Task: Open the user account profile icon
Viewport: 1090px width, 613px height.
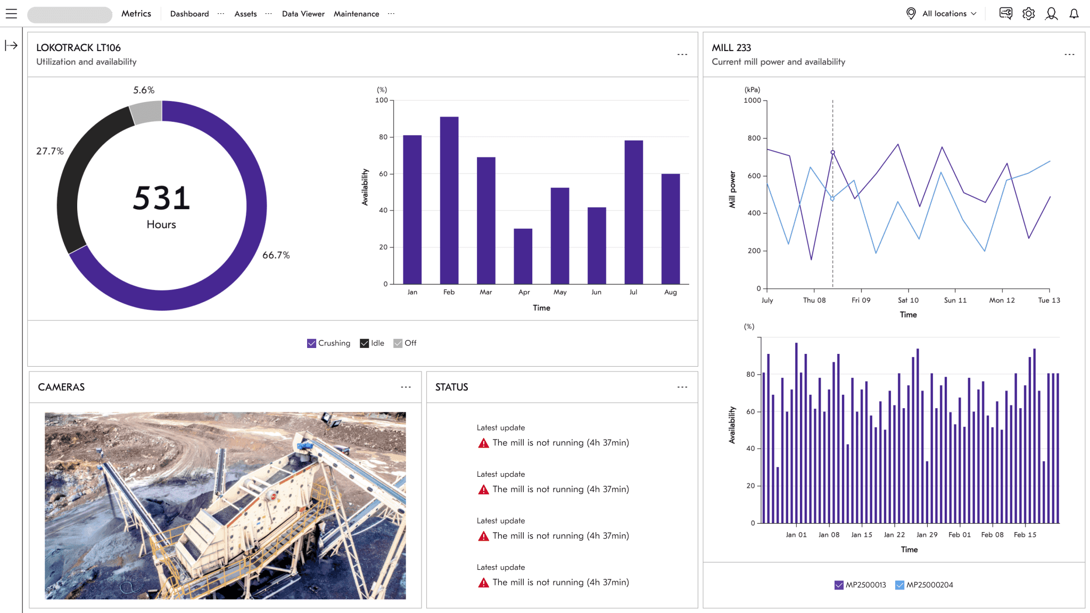Action: click(1052, 14)
